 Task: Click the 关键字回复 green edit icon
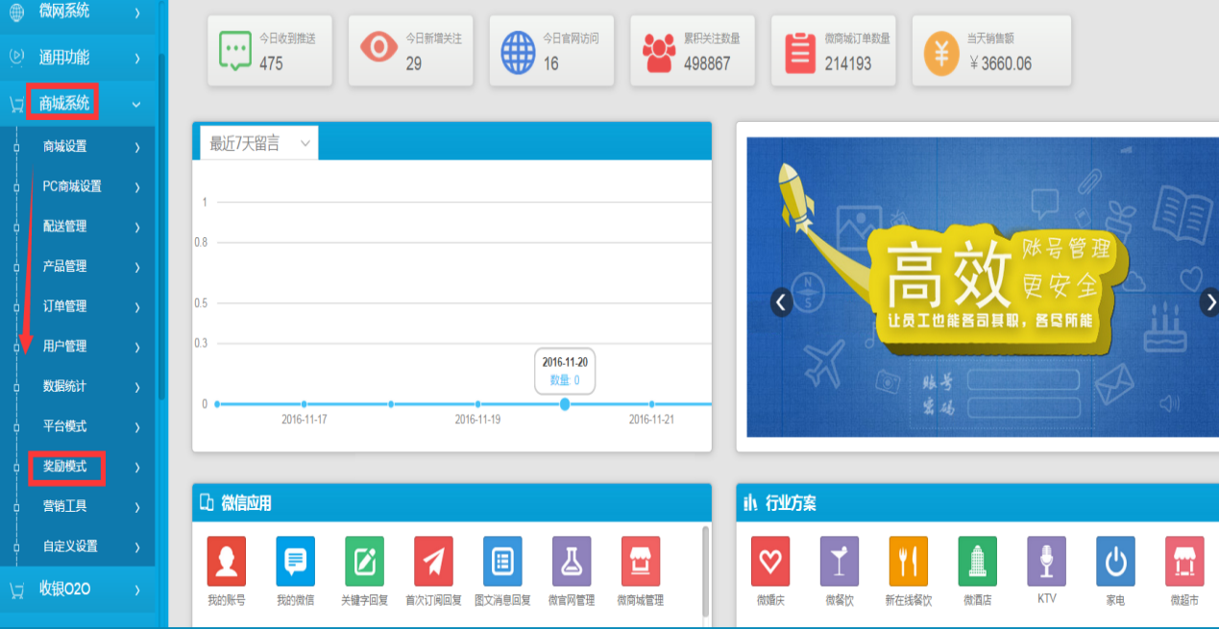364,561
